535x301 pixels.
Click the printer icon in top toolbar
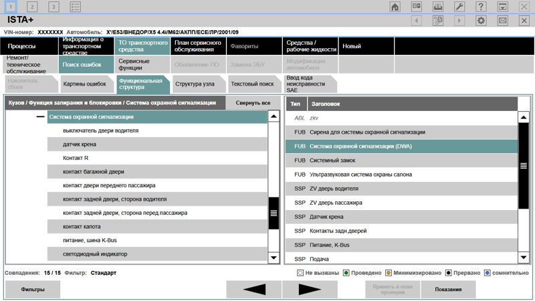(437, 7)
